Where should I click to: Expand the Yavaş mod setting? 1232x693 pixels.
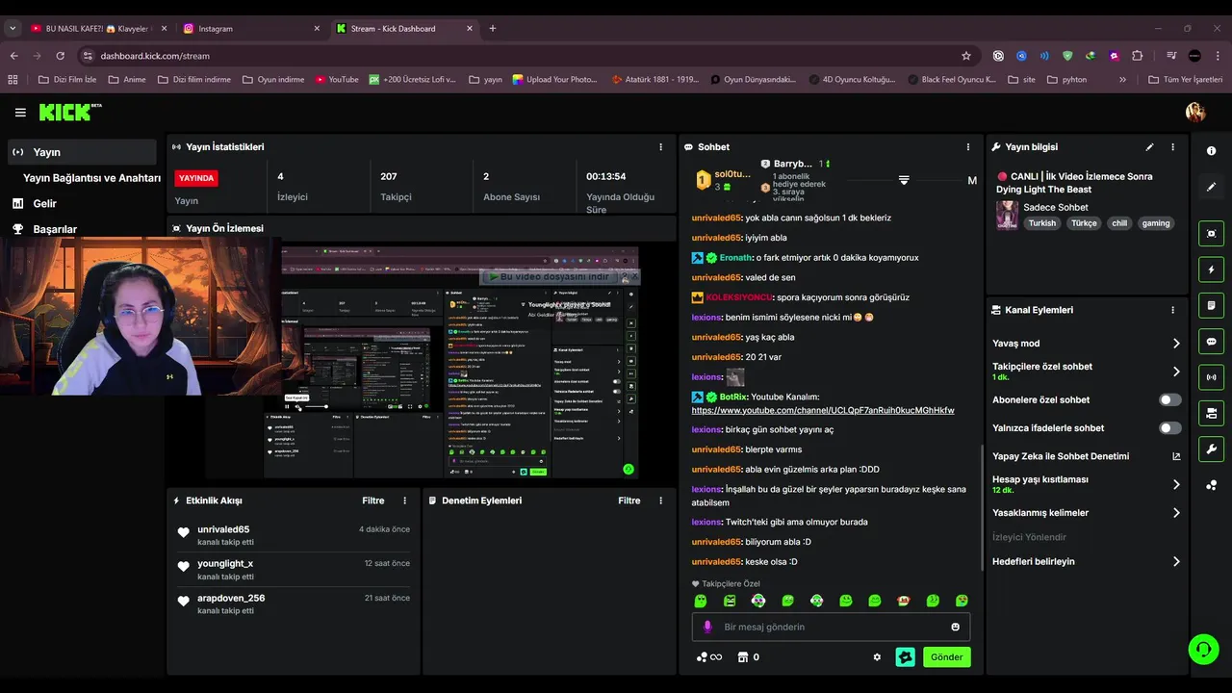1176,344
